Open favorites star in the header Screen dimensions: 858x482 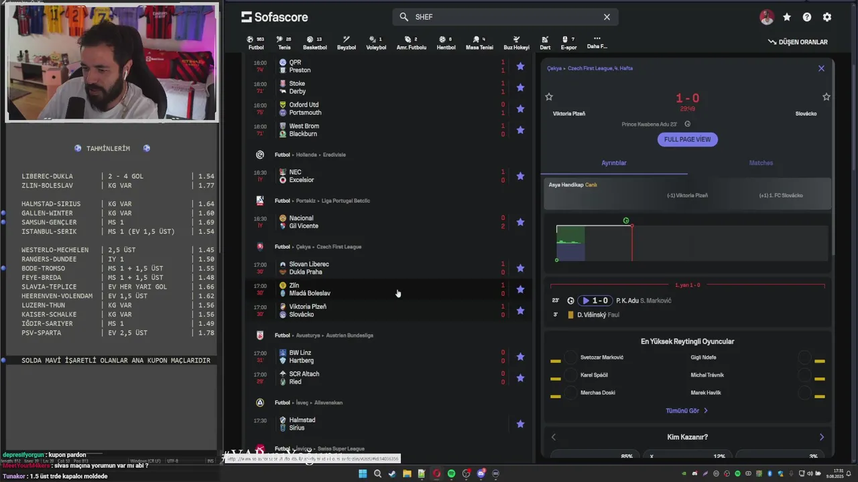(x=787, y=17)
